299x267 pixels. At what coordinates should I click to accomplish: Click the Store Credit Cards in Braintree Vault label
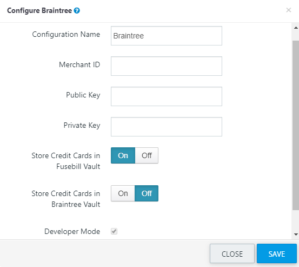pos(66,199)
